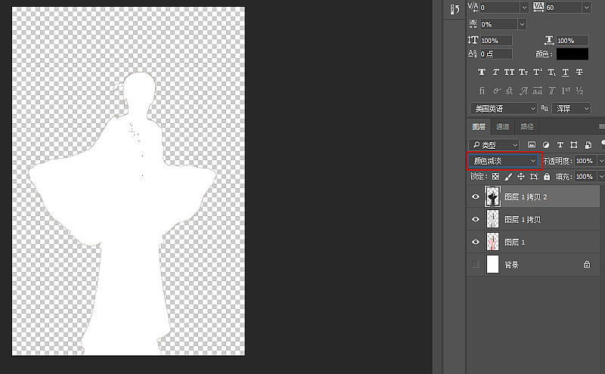
Task: Filter layers by shape layers icon
Action: pos(574,145)
